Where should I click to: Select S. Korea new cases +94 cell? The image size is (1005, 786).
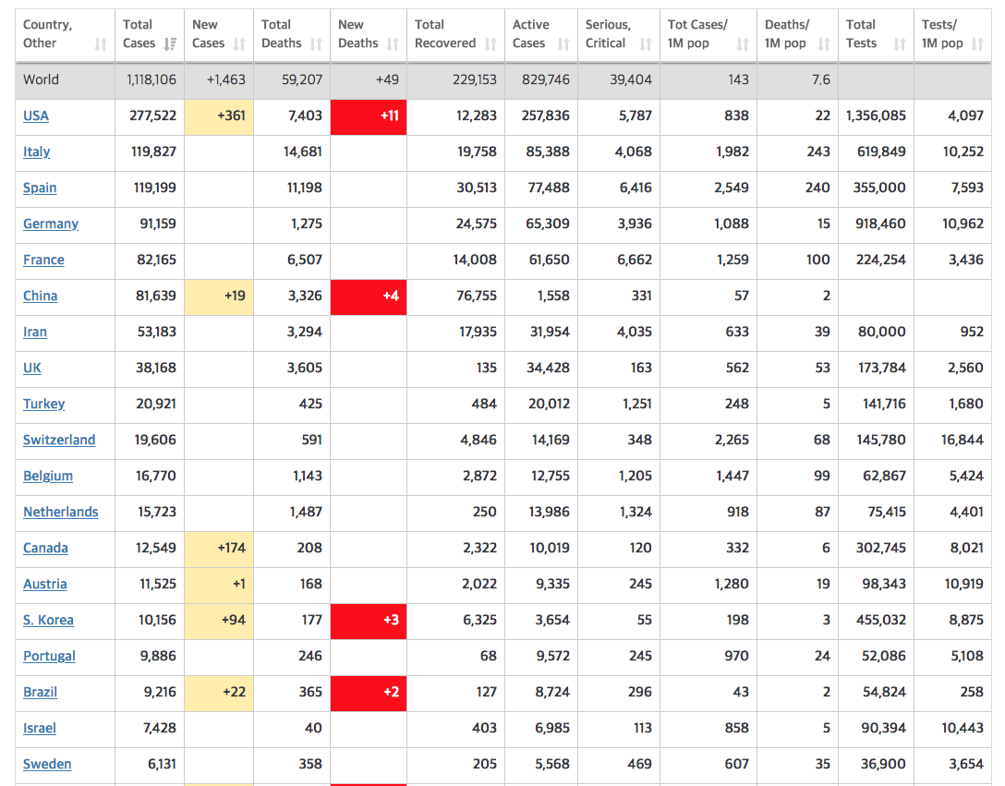point(219,622)
